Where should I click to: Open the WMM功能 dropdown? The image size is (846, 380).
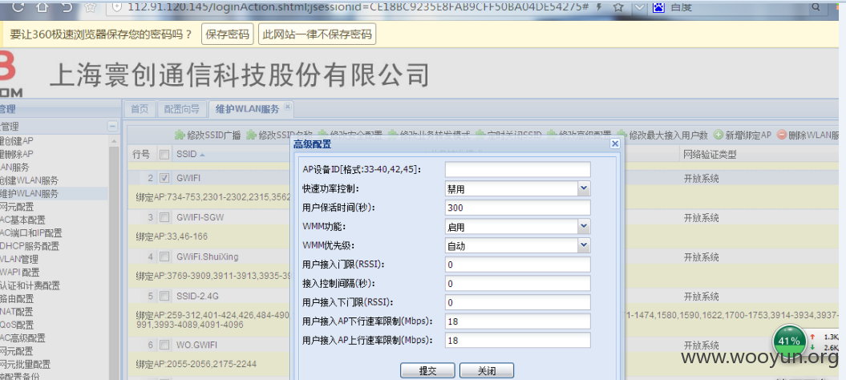pyautogui.click(x=584, y=227)
